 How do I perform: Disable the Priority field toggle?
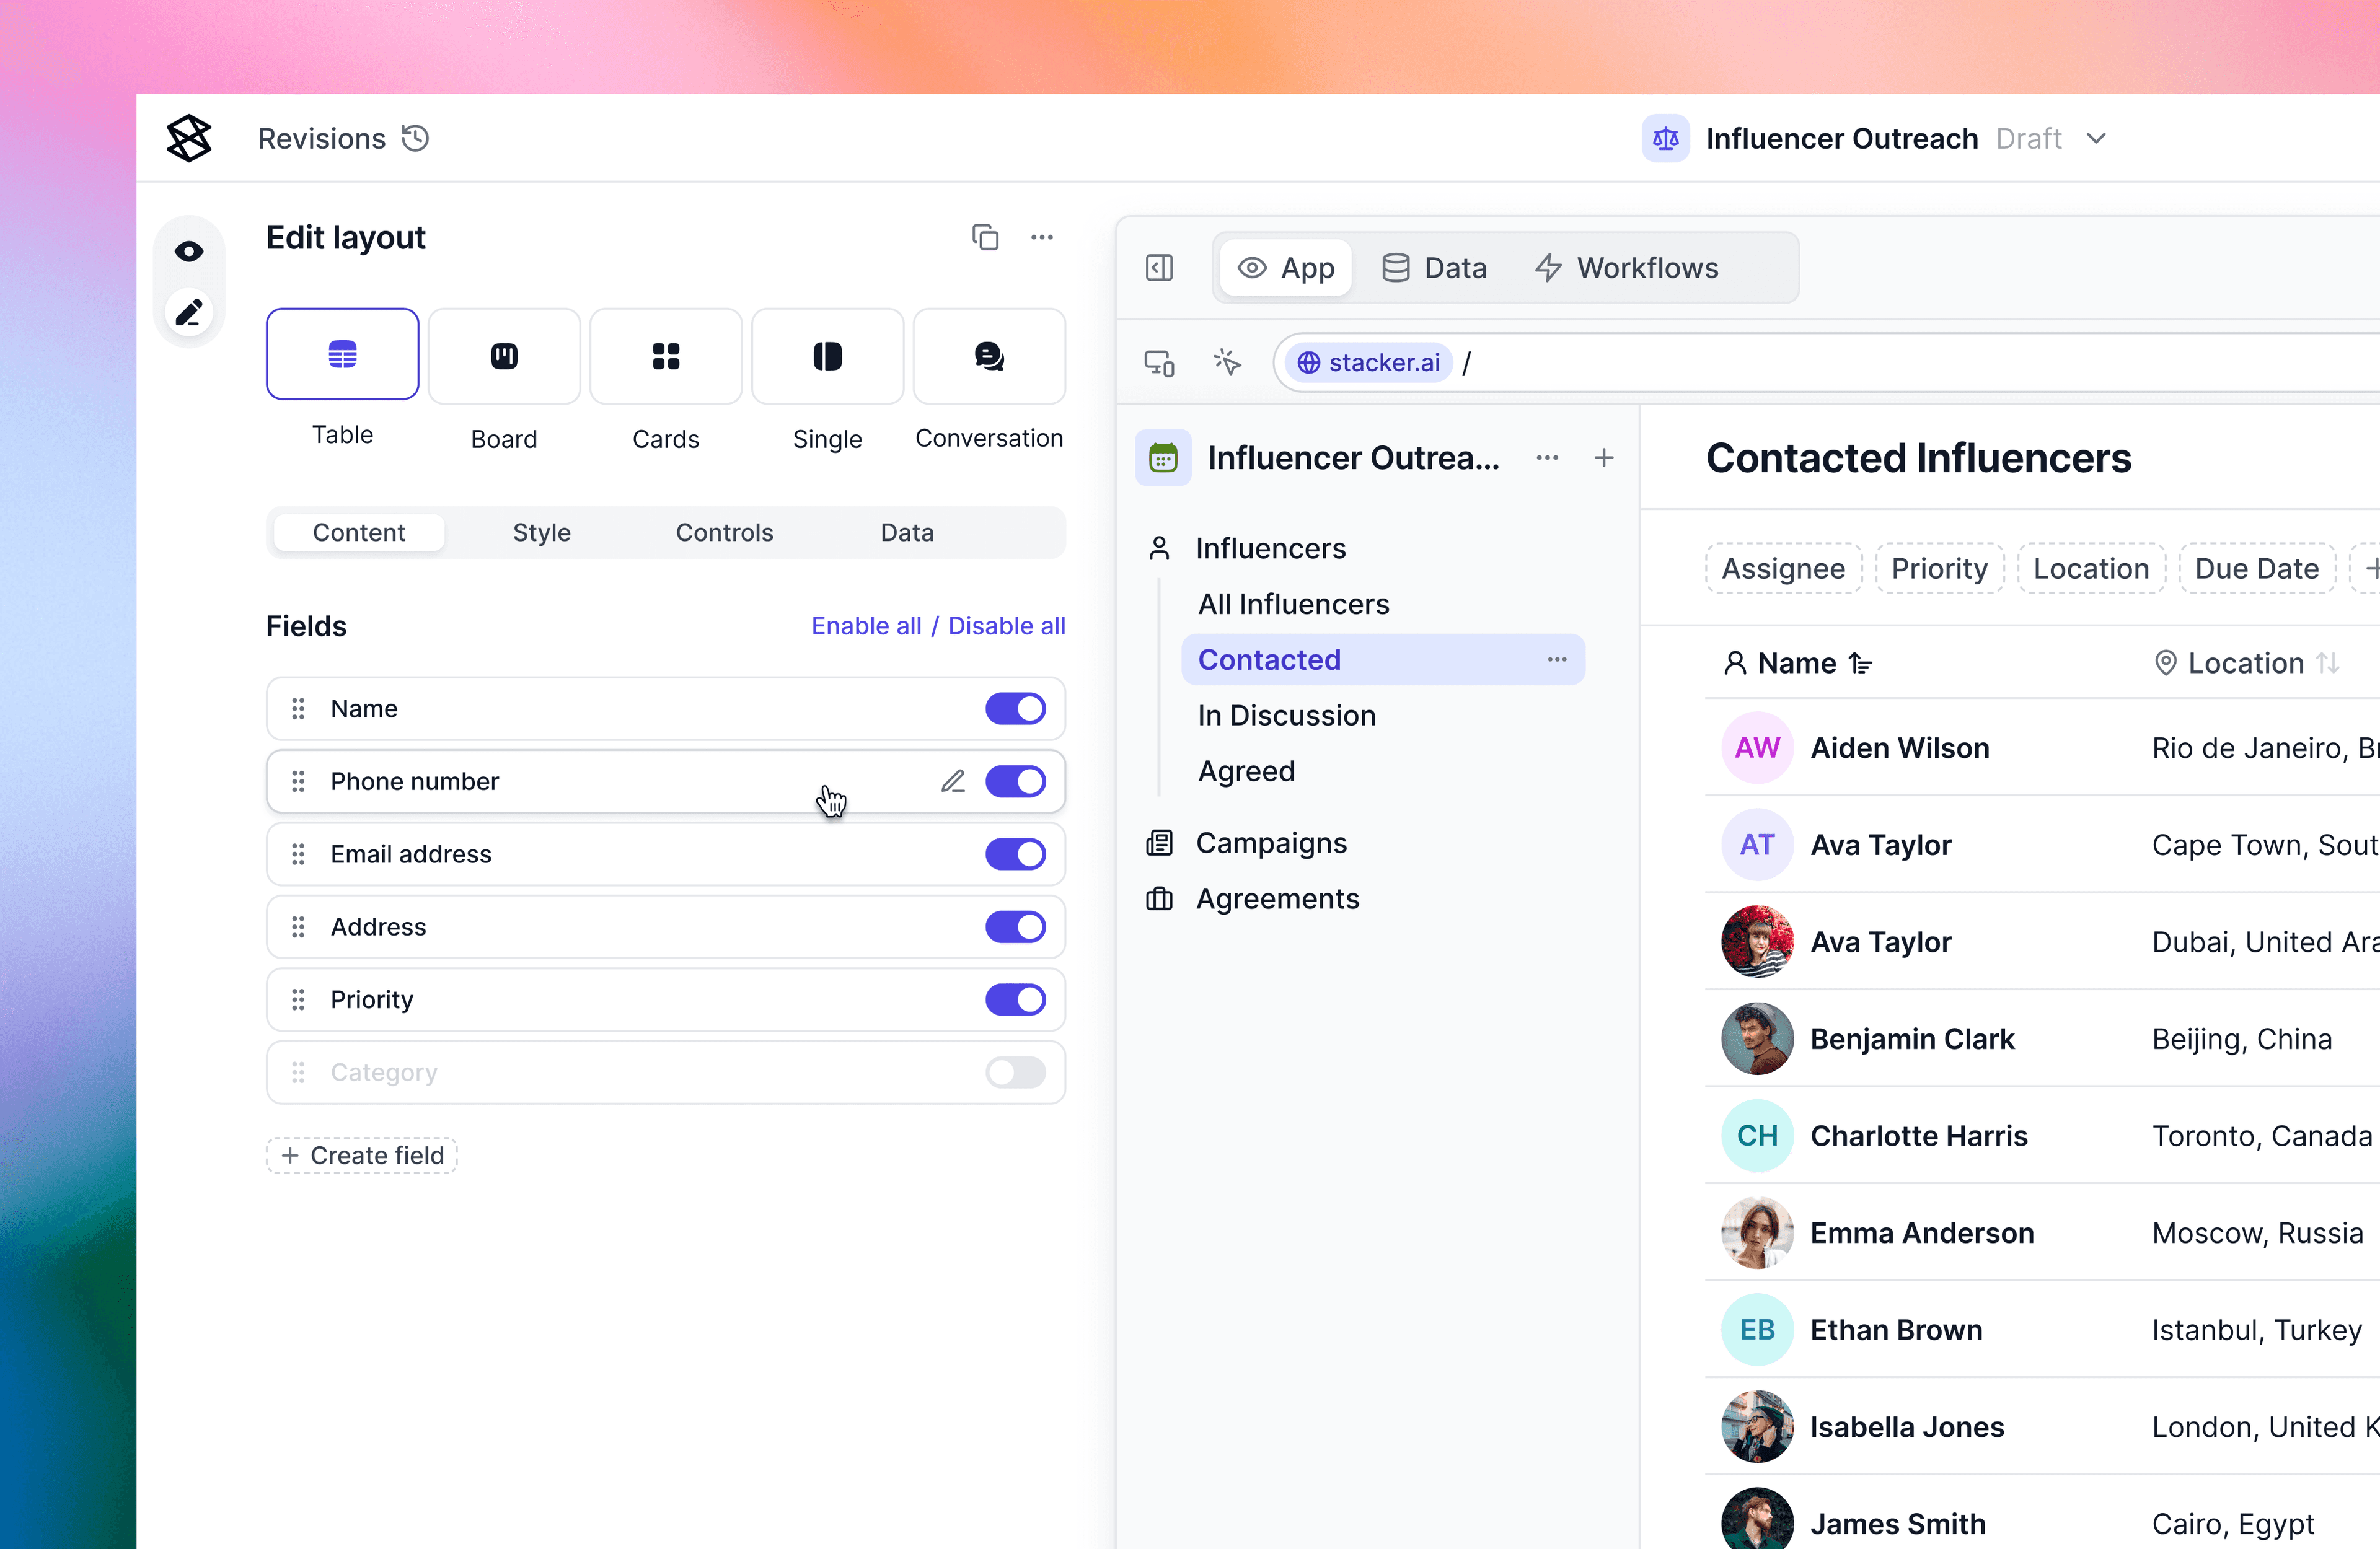(x=1015, y=1000)
